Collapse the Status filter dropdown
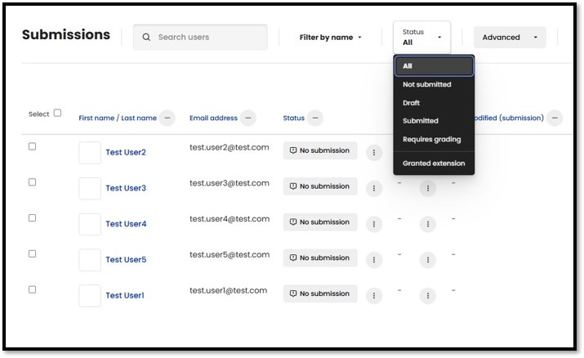This screenshot has height=358, width=584. (x=421, y=37)
